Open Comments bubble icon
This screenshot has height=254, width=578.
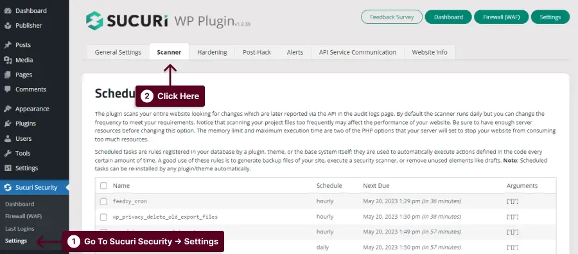point(8,89)
